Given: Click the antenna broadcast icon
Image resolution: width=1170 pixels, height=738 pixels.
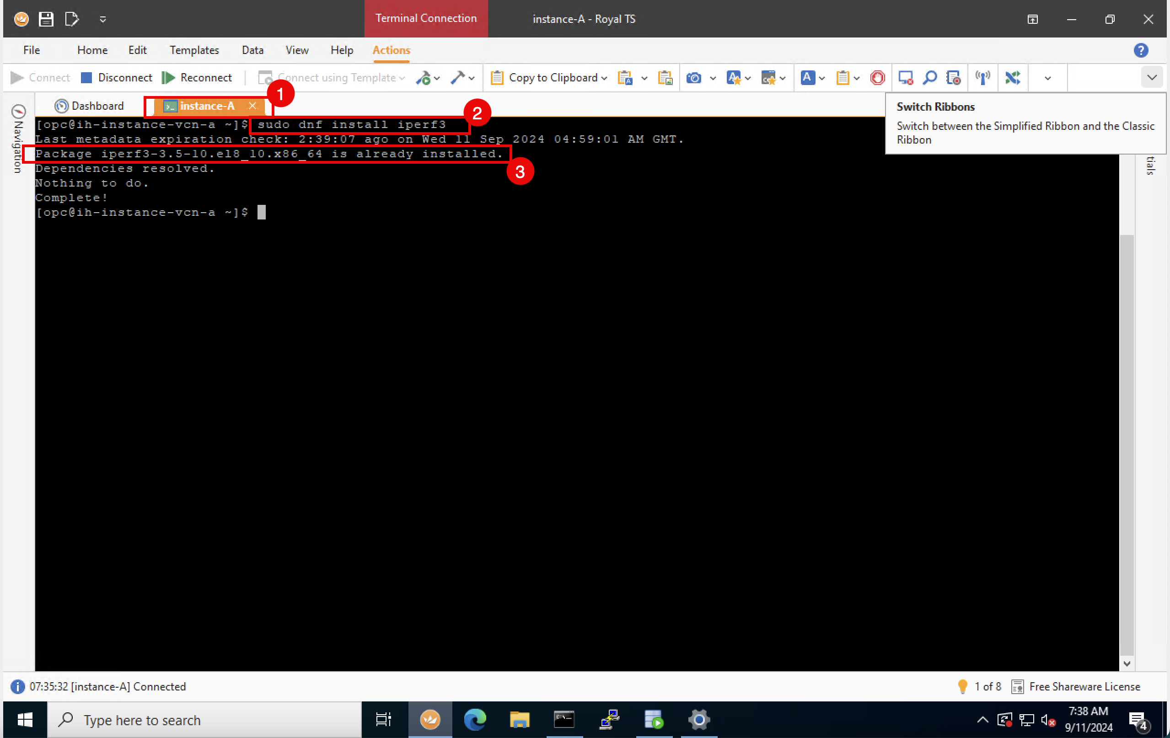Looking at the screenshot, I should pos(982,78).
